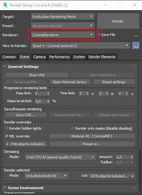The height and width of the screenshot is (195, 142).
Task: Click Pass limit spinner arrows
Action: pos(48,93)
